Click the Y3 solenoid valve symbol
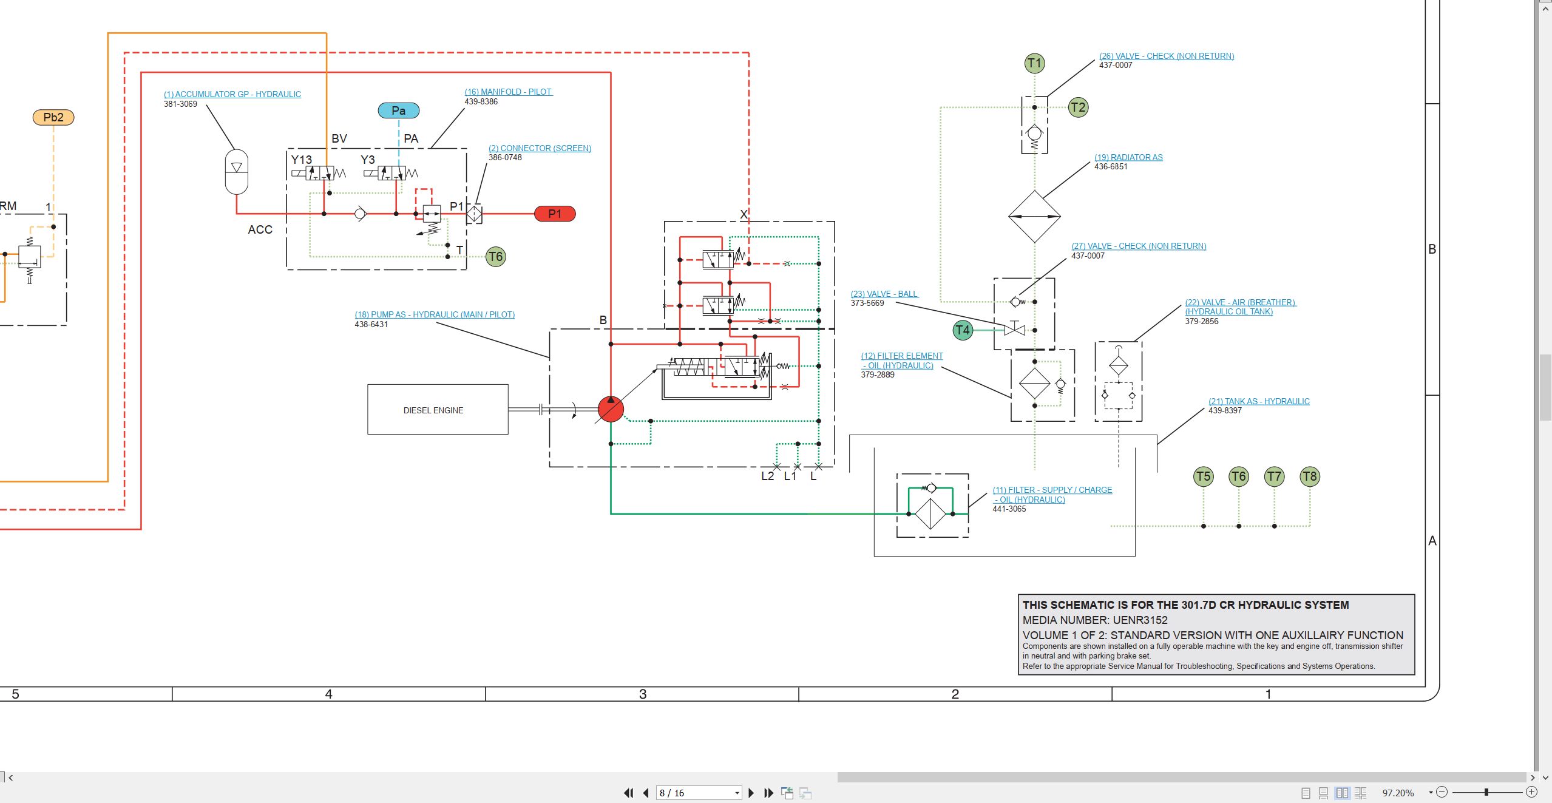Image resolution: width=1552 pixels, height=803 pixels. [391, 174]
